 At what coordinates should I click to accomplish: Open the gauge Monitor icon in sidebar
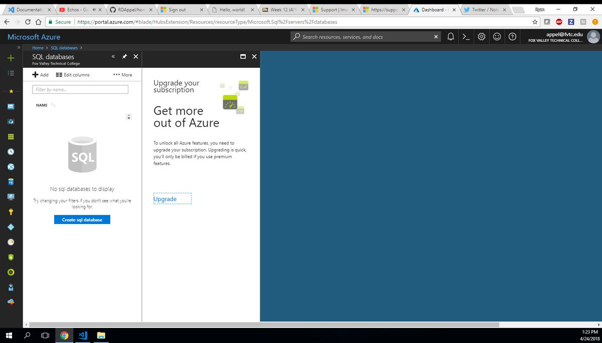(x=11, y=242)
